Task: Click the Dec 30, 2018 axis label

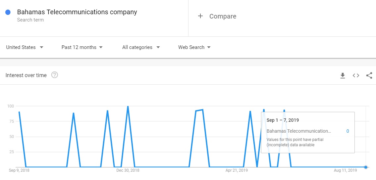Action: click(x=128, y=171)
